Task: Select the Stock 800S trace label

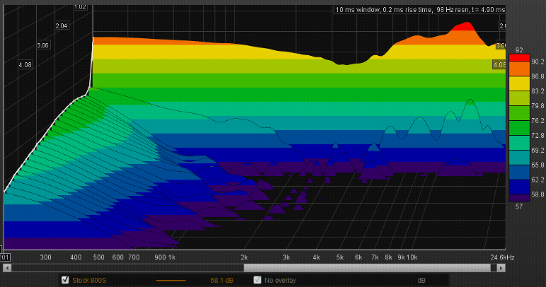Action: click(x=89, y=281)
